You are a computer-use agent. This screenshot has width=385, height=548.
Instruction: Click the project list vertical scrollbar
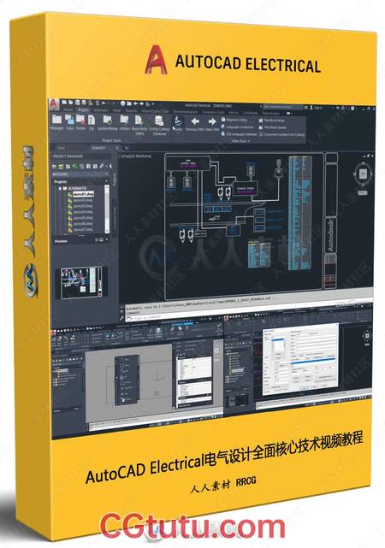point(107,209)
